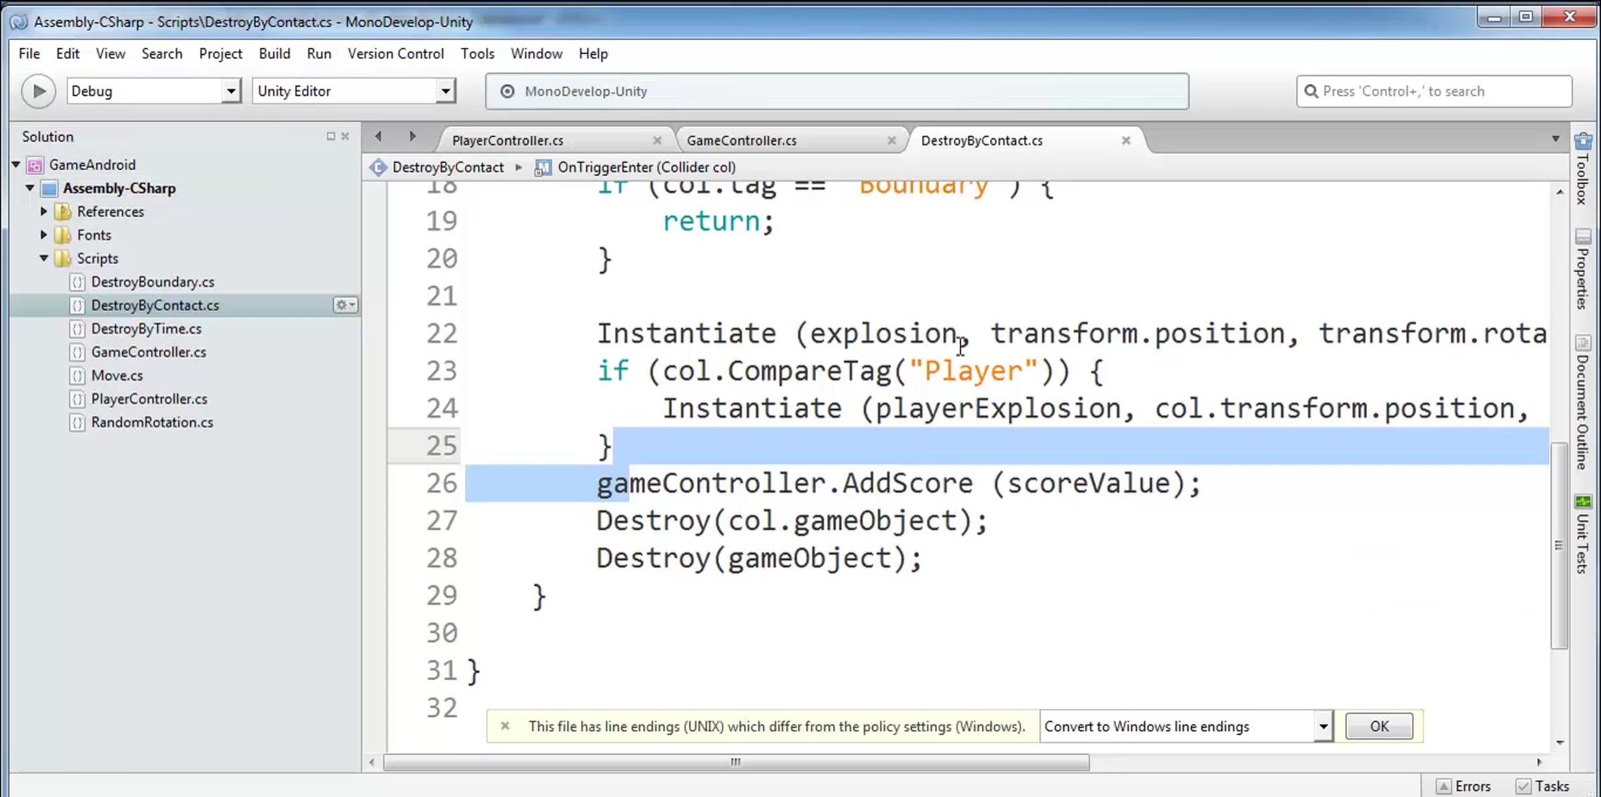Navigate back with left arrow button
The width and height of the screenshot is (1601, 797).
(378, 137)
